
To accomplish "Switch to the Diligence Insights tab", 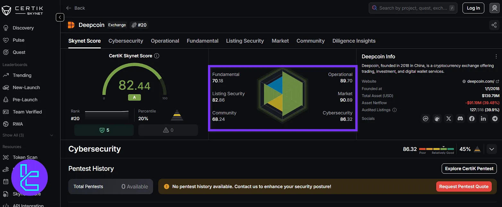I will (x=354, y=41).
